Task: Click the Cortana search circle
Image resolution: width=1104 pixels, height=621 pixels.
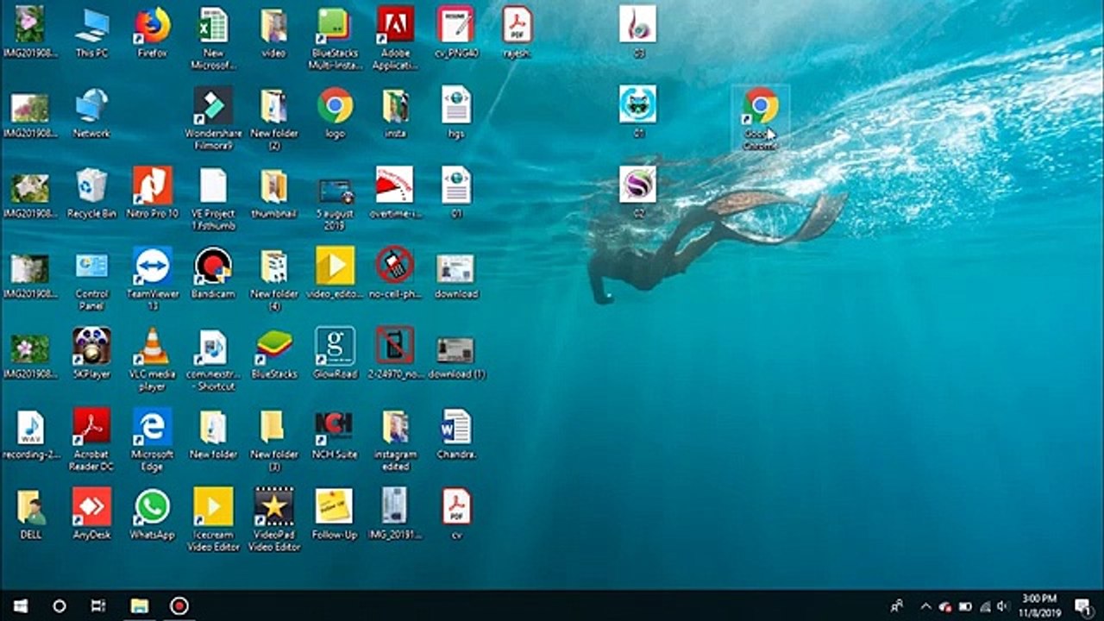Action: (x=60, y=605)
